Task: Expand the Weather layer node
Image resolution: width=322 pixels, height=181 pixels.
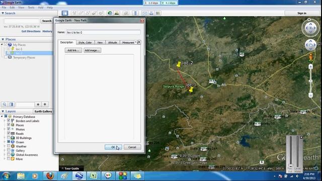Action: 5,146
